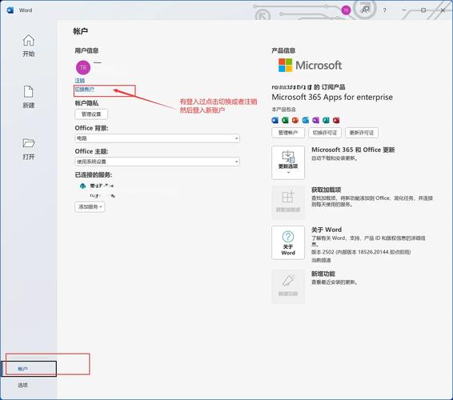
Task: Click the Outlook app icon under 本产品包含
Action: click(306, 120)
